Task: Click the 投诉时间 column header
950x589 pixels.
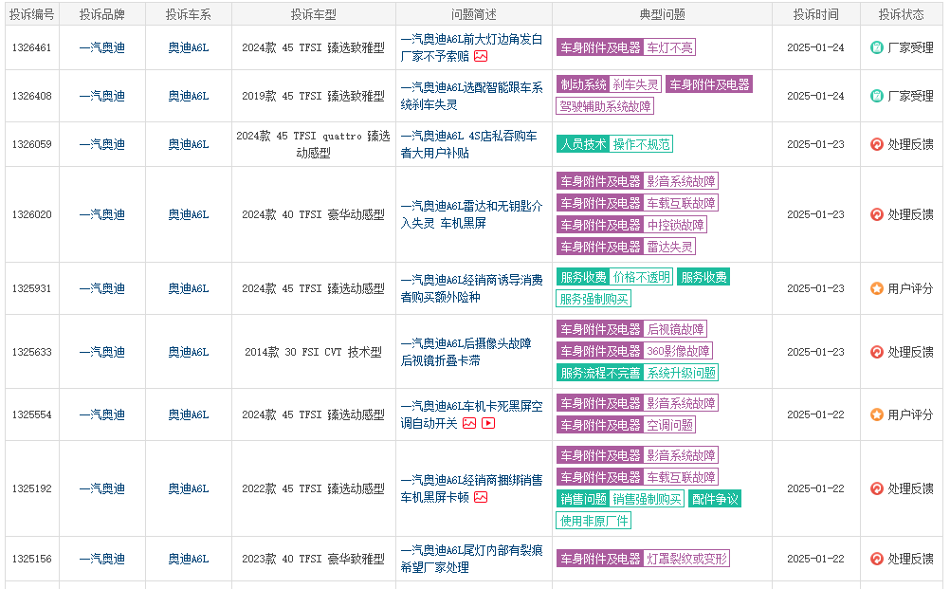Action: 815,14
